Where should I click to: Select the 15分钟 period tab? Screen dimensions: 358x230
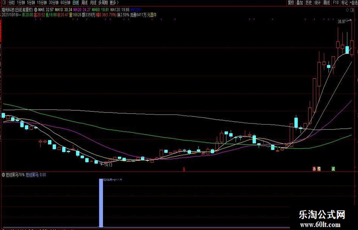click(42, 3)
